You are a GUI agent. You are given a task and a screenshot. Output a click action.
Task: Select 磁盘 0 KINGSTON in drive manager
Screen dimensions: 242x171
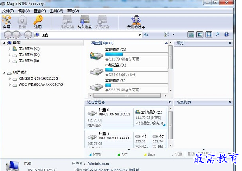[x=109, y=118]
